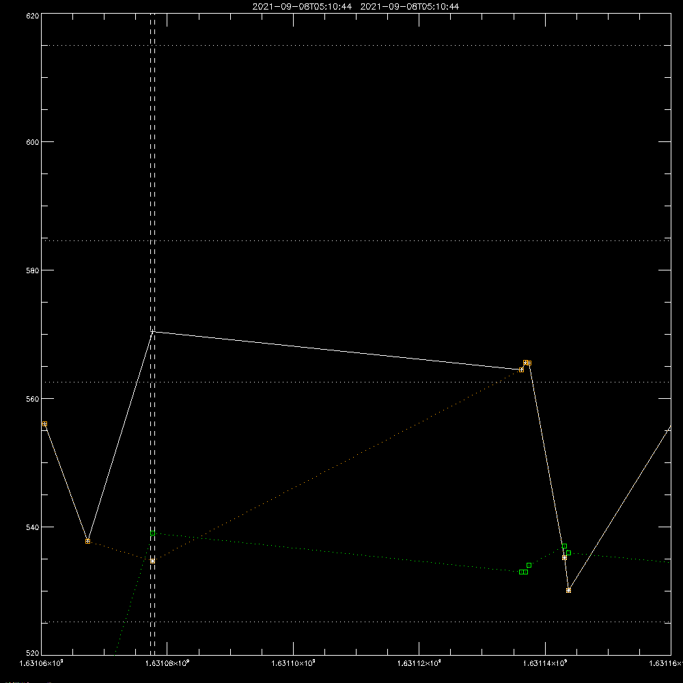Click the first 2021-09-08T05:10:44 timestamp in the title
The image size is (683, 683).
click(302, 7)
